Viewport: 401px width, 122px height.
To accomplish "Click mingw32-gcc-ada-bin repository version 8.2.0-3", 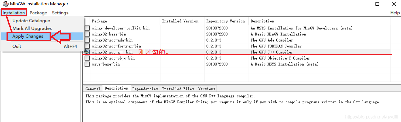I will click(x=214, y=40).
